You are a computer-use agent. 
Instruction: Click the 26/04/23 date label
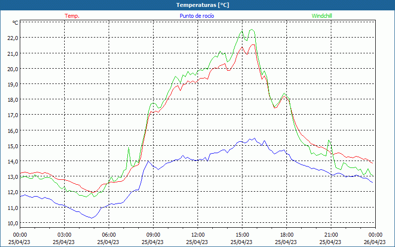(375, 242)
